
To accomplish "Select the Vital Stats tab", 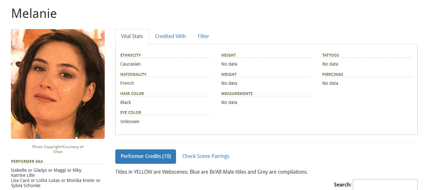I will point(132,36).
